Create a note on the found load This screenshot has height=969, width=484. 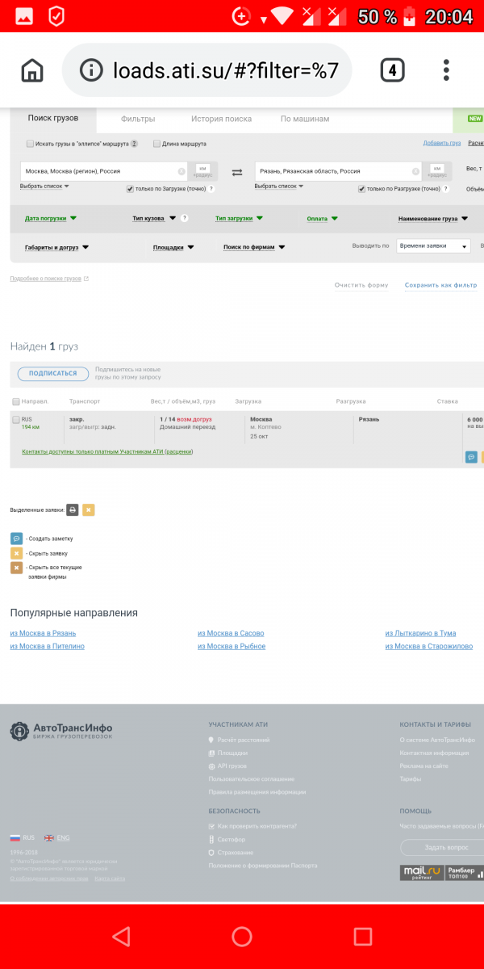click(x=471, y=457)
